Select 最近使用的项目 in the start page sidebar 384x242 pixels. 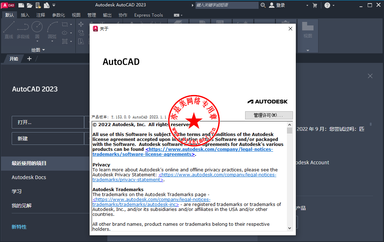click(x=46, y=163)
